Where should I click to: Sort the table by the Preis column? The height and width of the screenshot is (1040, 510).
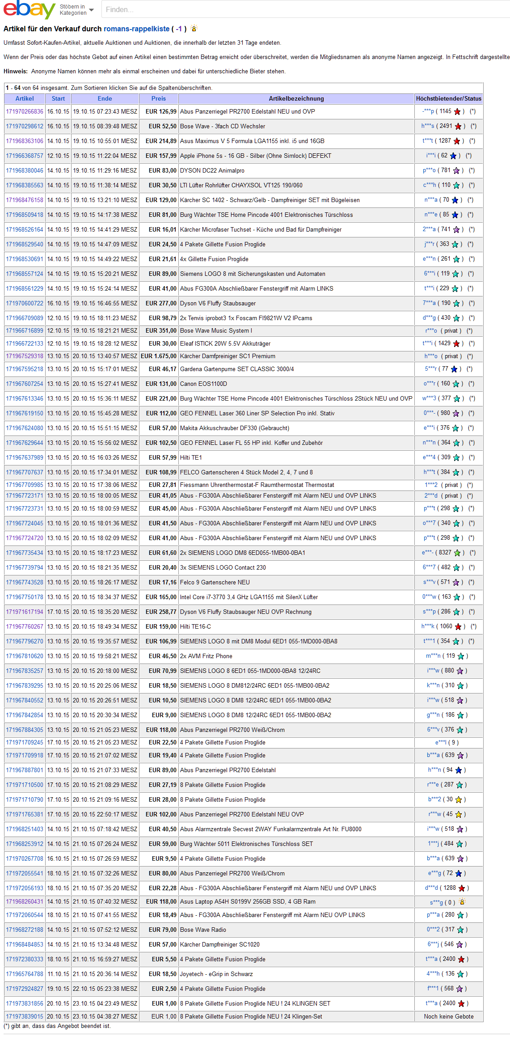[x=159, y=99]
